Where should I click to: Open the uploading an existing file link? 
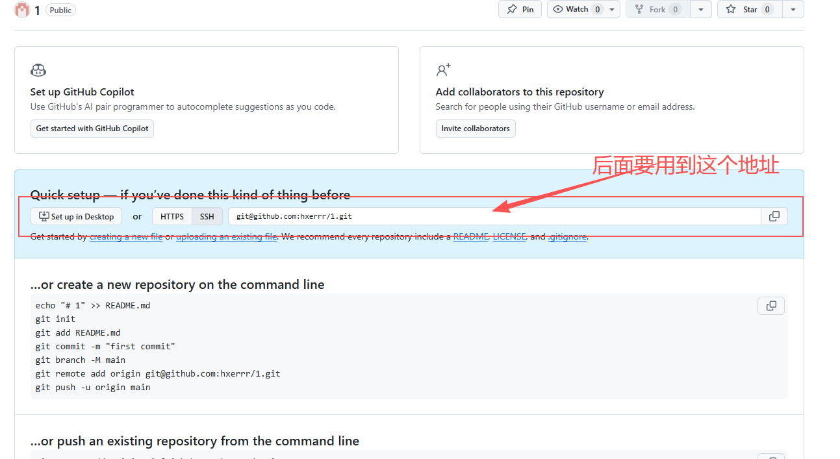tap(227, 237)
